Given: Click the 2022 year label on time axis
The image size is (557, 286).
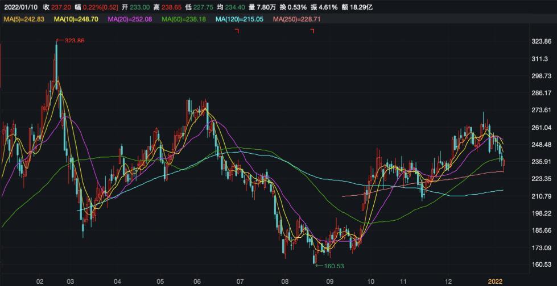Looking at the screenshot, I should point(495,281).
